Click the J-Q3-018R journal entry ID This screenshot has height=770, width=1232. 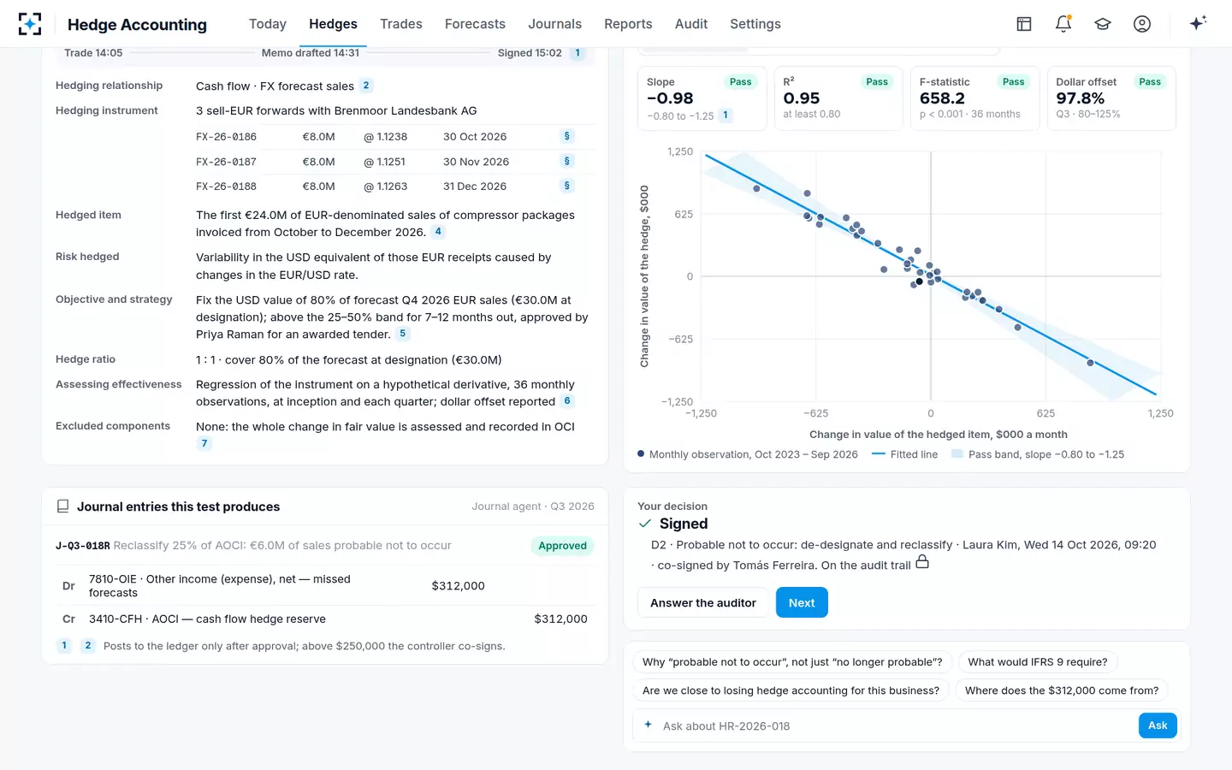(83, 546)
